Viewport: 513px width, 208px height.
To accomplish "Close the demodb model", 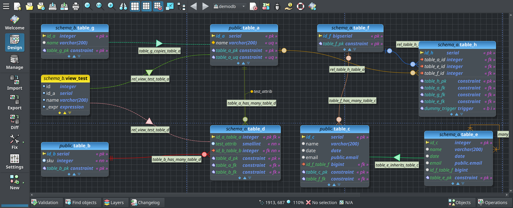I will coord(254,6).
